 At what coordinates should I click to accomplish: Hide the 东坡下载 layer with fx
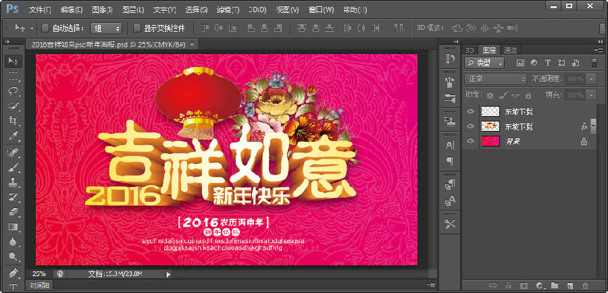point(471,126)
